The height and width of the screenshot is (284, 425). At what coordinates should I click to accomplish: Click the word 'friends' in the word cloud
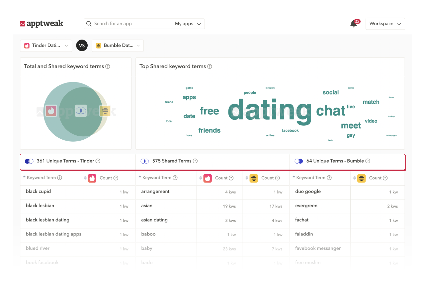tap(210, 130)
